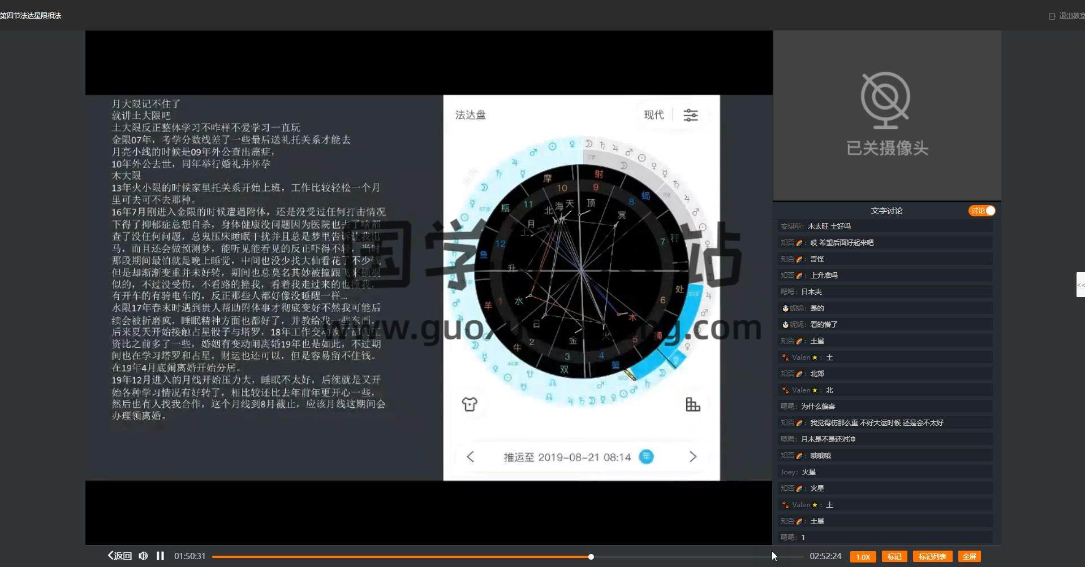Screen dimensions: 1085x567
Task: Click the total duration 02:52:24 label
Action: [x=825, y=556]
